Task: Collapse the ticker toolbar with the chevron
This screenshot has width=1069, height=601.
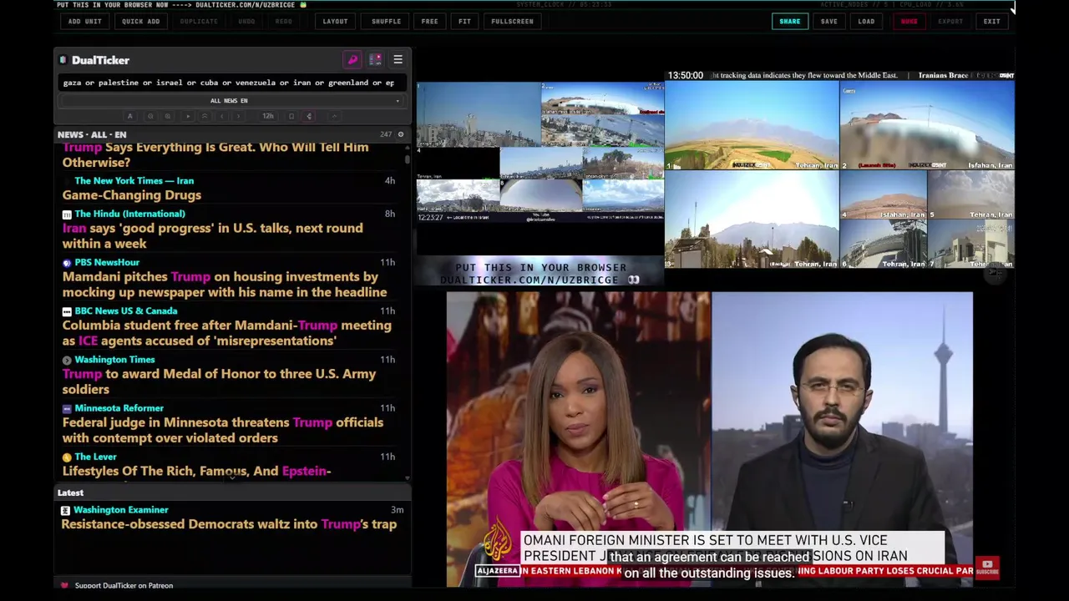Action: coord(334,116)
